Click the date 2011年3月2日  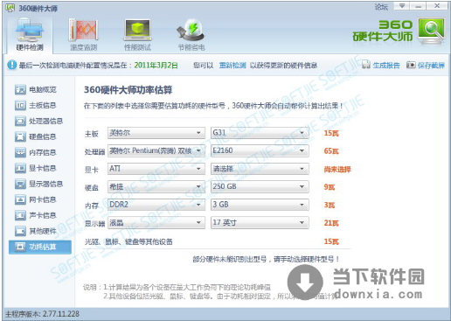click(x=156, y=65)
